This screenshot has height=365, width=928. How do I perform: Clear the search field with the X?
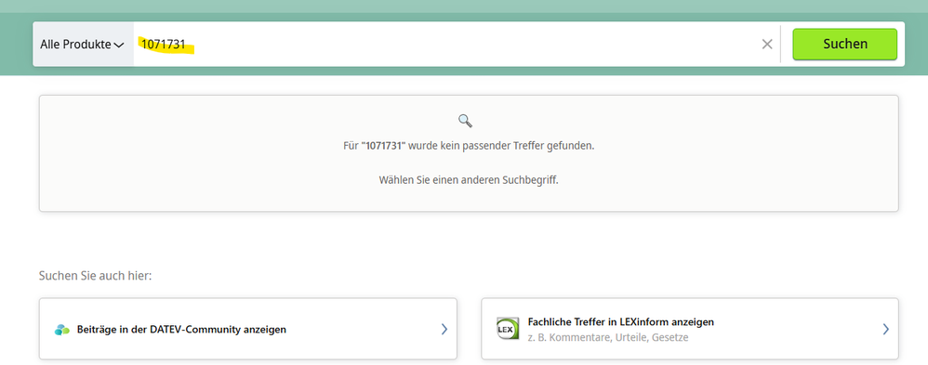[x=767, y=45]
